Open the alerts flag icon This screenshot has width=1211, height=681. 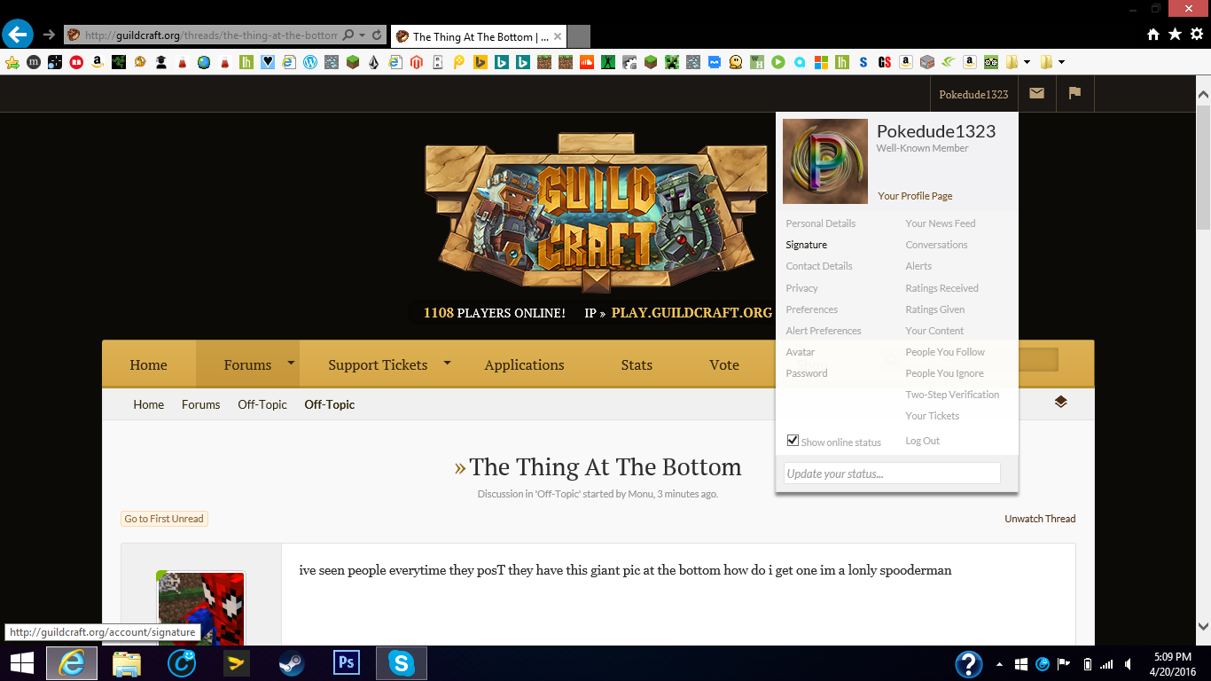coord(1074,93)
